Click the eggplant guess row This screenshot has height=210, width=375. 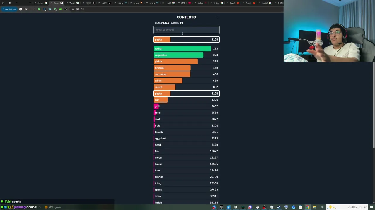click(x=186, y=138)
